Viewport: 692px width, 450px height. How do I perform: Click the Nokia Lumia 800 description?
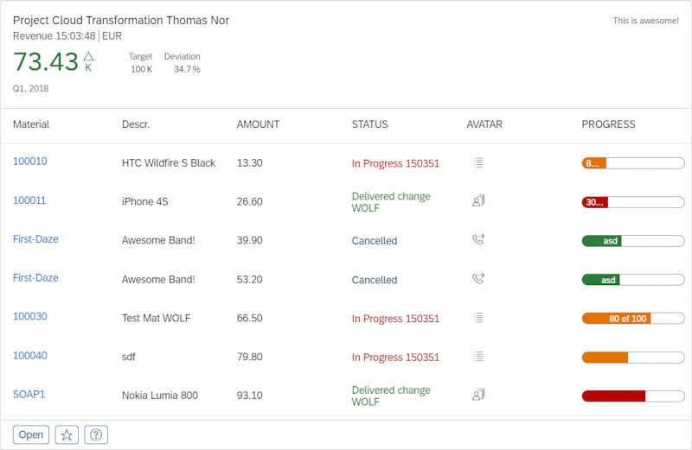[x=160, y=396]
